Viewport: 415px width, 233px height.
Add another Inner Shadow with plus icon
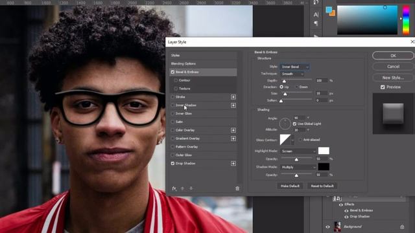pyautogui.click(x=233, y=105)
